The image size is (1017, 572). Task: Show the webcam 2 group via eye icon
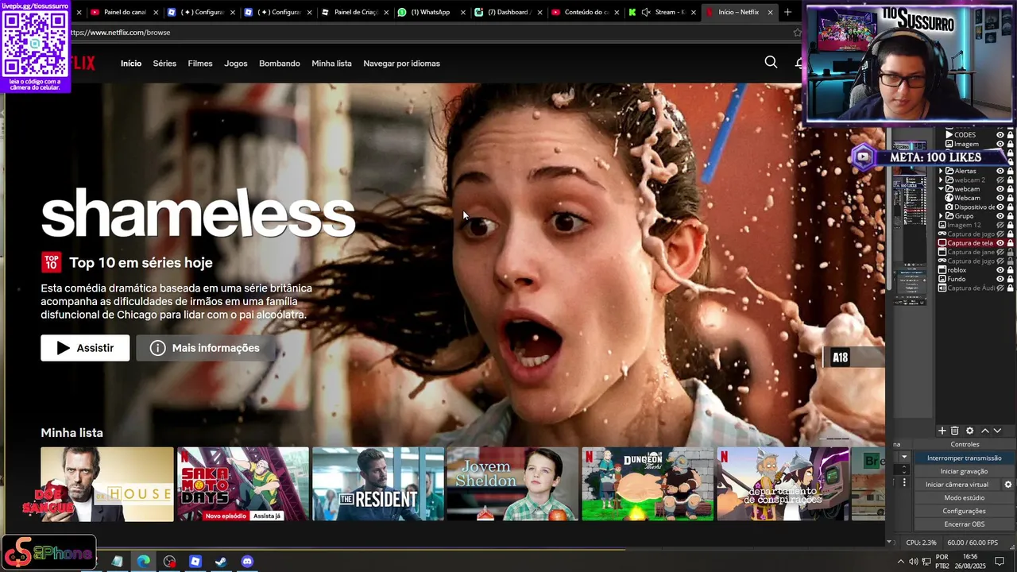coord(1000,180)
